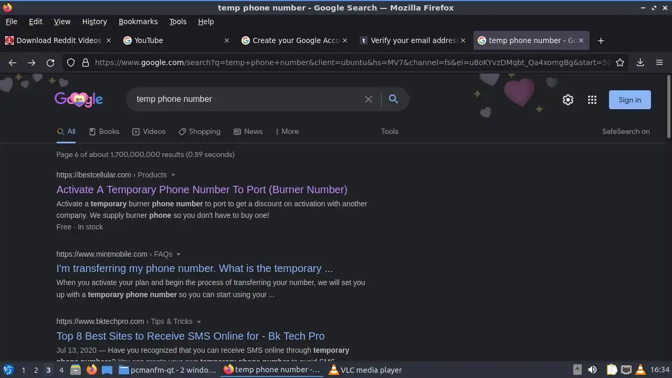Click the VLC cone tray icon
The height and width of the screenshot is (378, 672).
coord(640,370)
